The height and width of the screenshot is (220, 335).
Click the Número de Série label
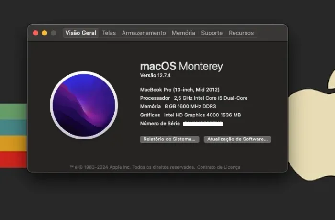coord(160,124)
